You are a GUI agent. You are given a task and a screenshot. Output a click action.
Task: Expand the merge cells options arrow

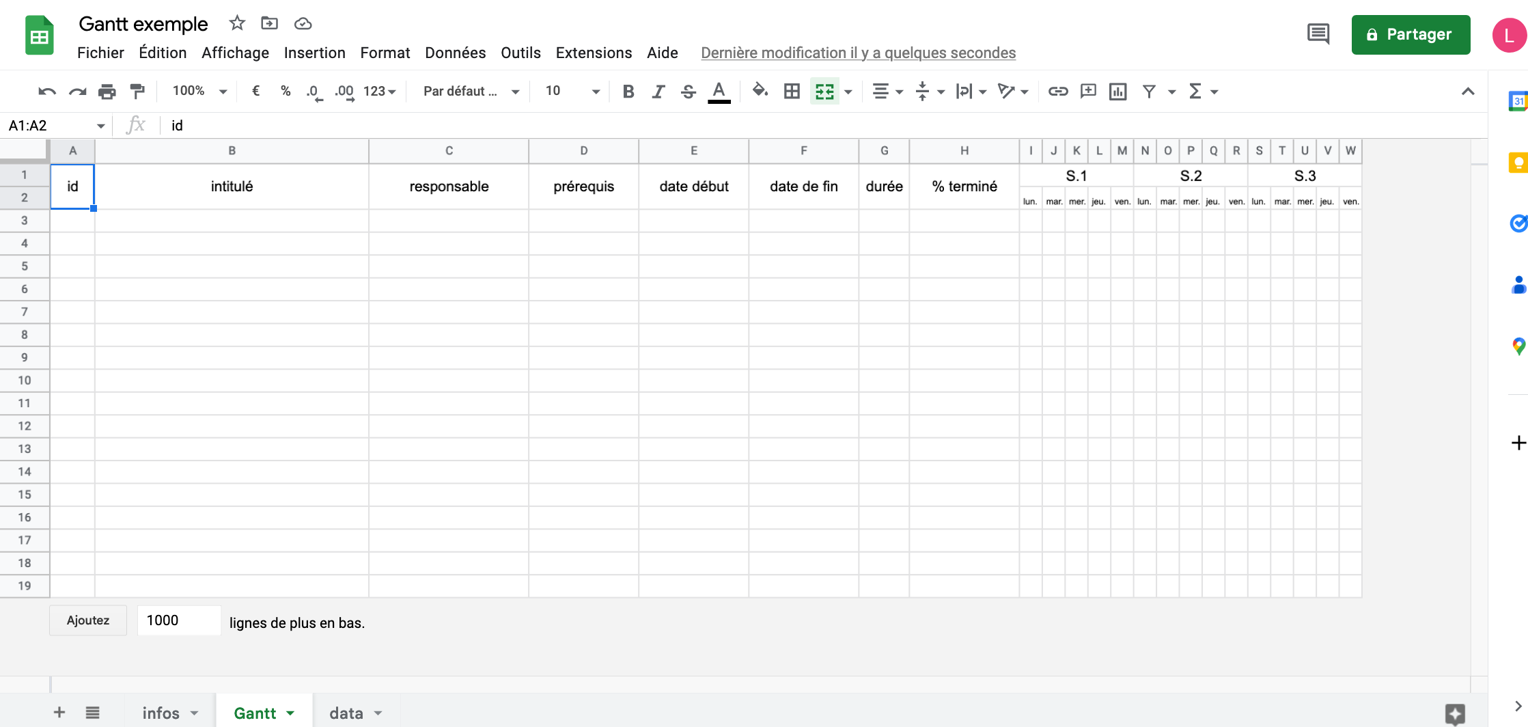[848, 92]
